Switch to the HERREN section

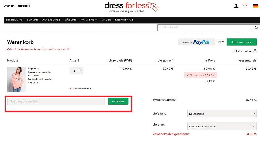[24, 6]
